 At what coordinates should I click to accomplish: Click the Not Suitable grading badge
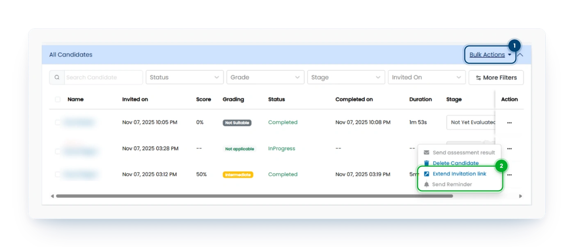pos(237,123)
